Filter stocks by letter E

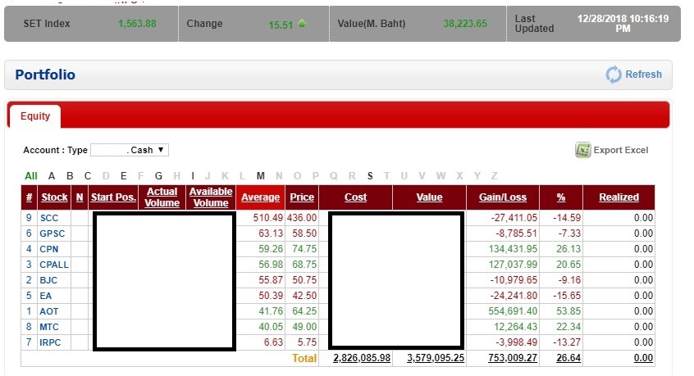(124, 176)
